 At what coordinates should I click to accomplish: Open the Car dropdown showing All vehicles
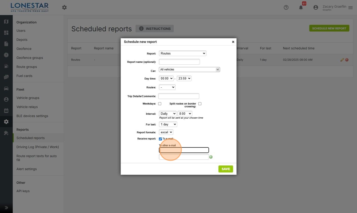click(x=189, y=70)
